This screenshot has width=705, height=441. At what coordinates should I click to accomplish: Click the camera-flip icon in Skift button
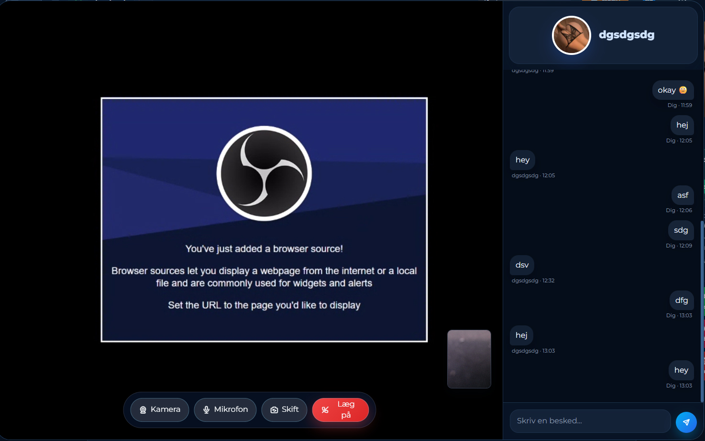pyautogui.click(x=274, y=410)
